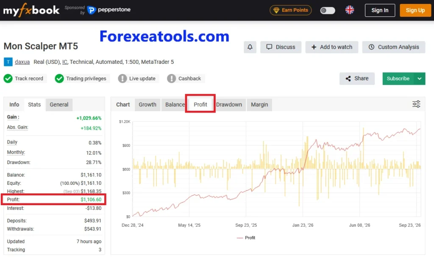Switch to the Stats tab
This screenshot has height=258, width=434.
(x=34, y=104)
